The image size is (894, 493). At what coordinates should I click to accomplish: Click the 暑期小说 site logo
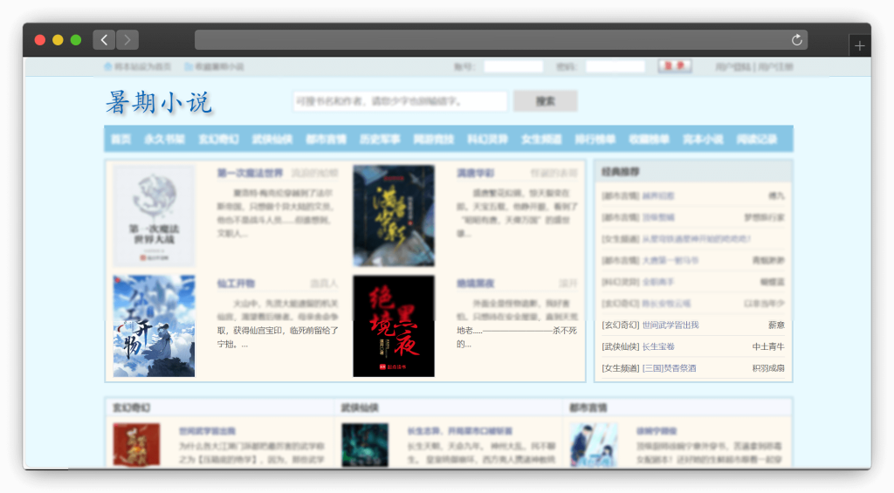(x=159, y=103)
